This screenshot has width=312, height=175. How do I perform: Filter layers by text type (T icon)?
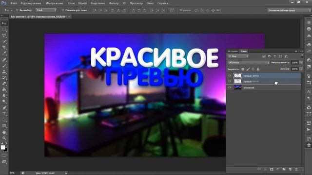(x=275, y=56)
